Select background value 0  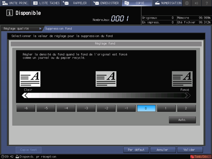pyautogui.click(x=146, y=108)
